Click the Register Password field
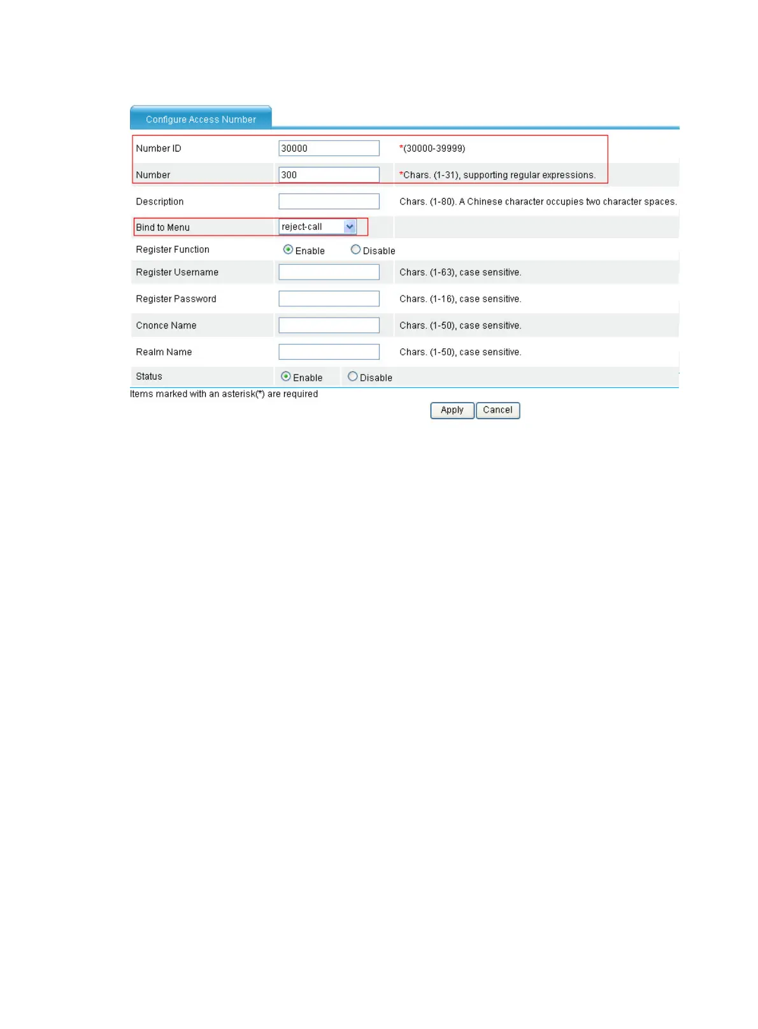This screenshot has height=1029, width=758. click(329, 299)
